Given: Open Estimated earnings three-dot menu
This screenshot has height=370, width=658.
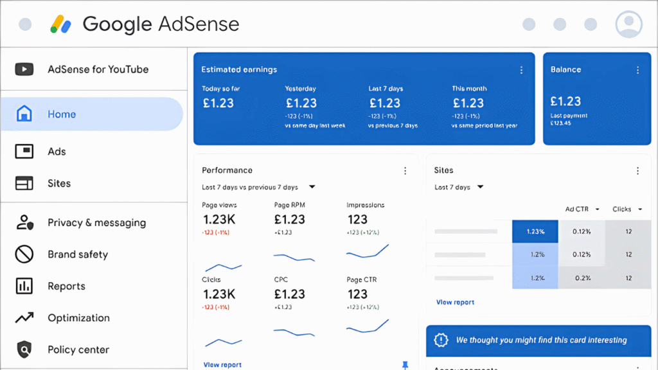Looking at the screenshot, I should 521,70.
